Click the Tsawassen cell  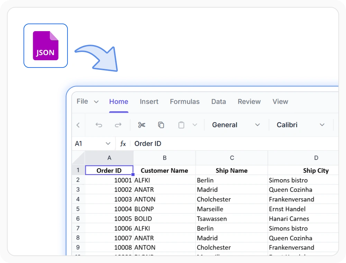232,219
